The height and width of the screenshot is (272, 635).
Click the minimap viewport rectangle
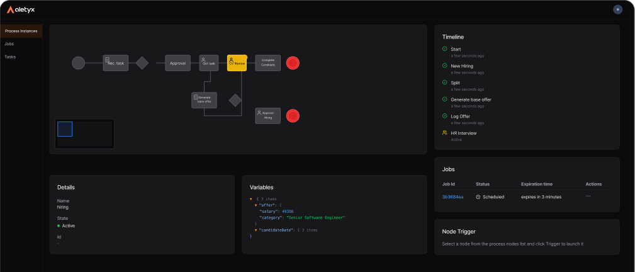point(65,129)
